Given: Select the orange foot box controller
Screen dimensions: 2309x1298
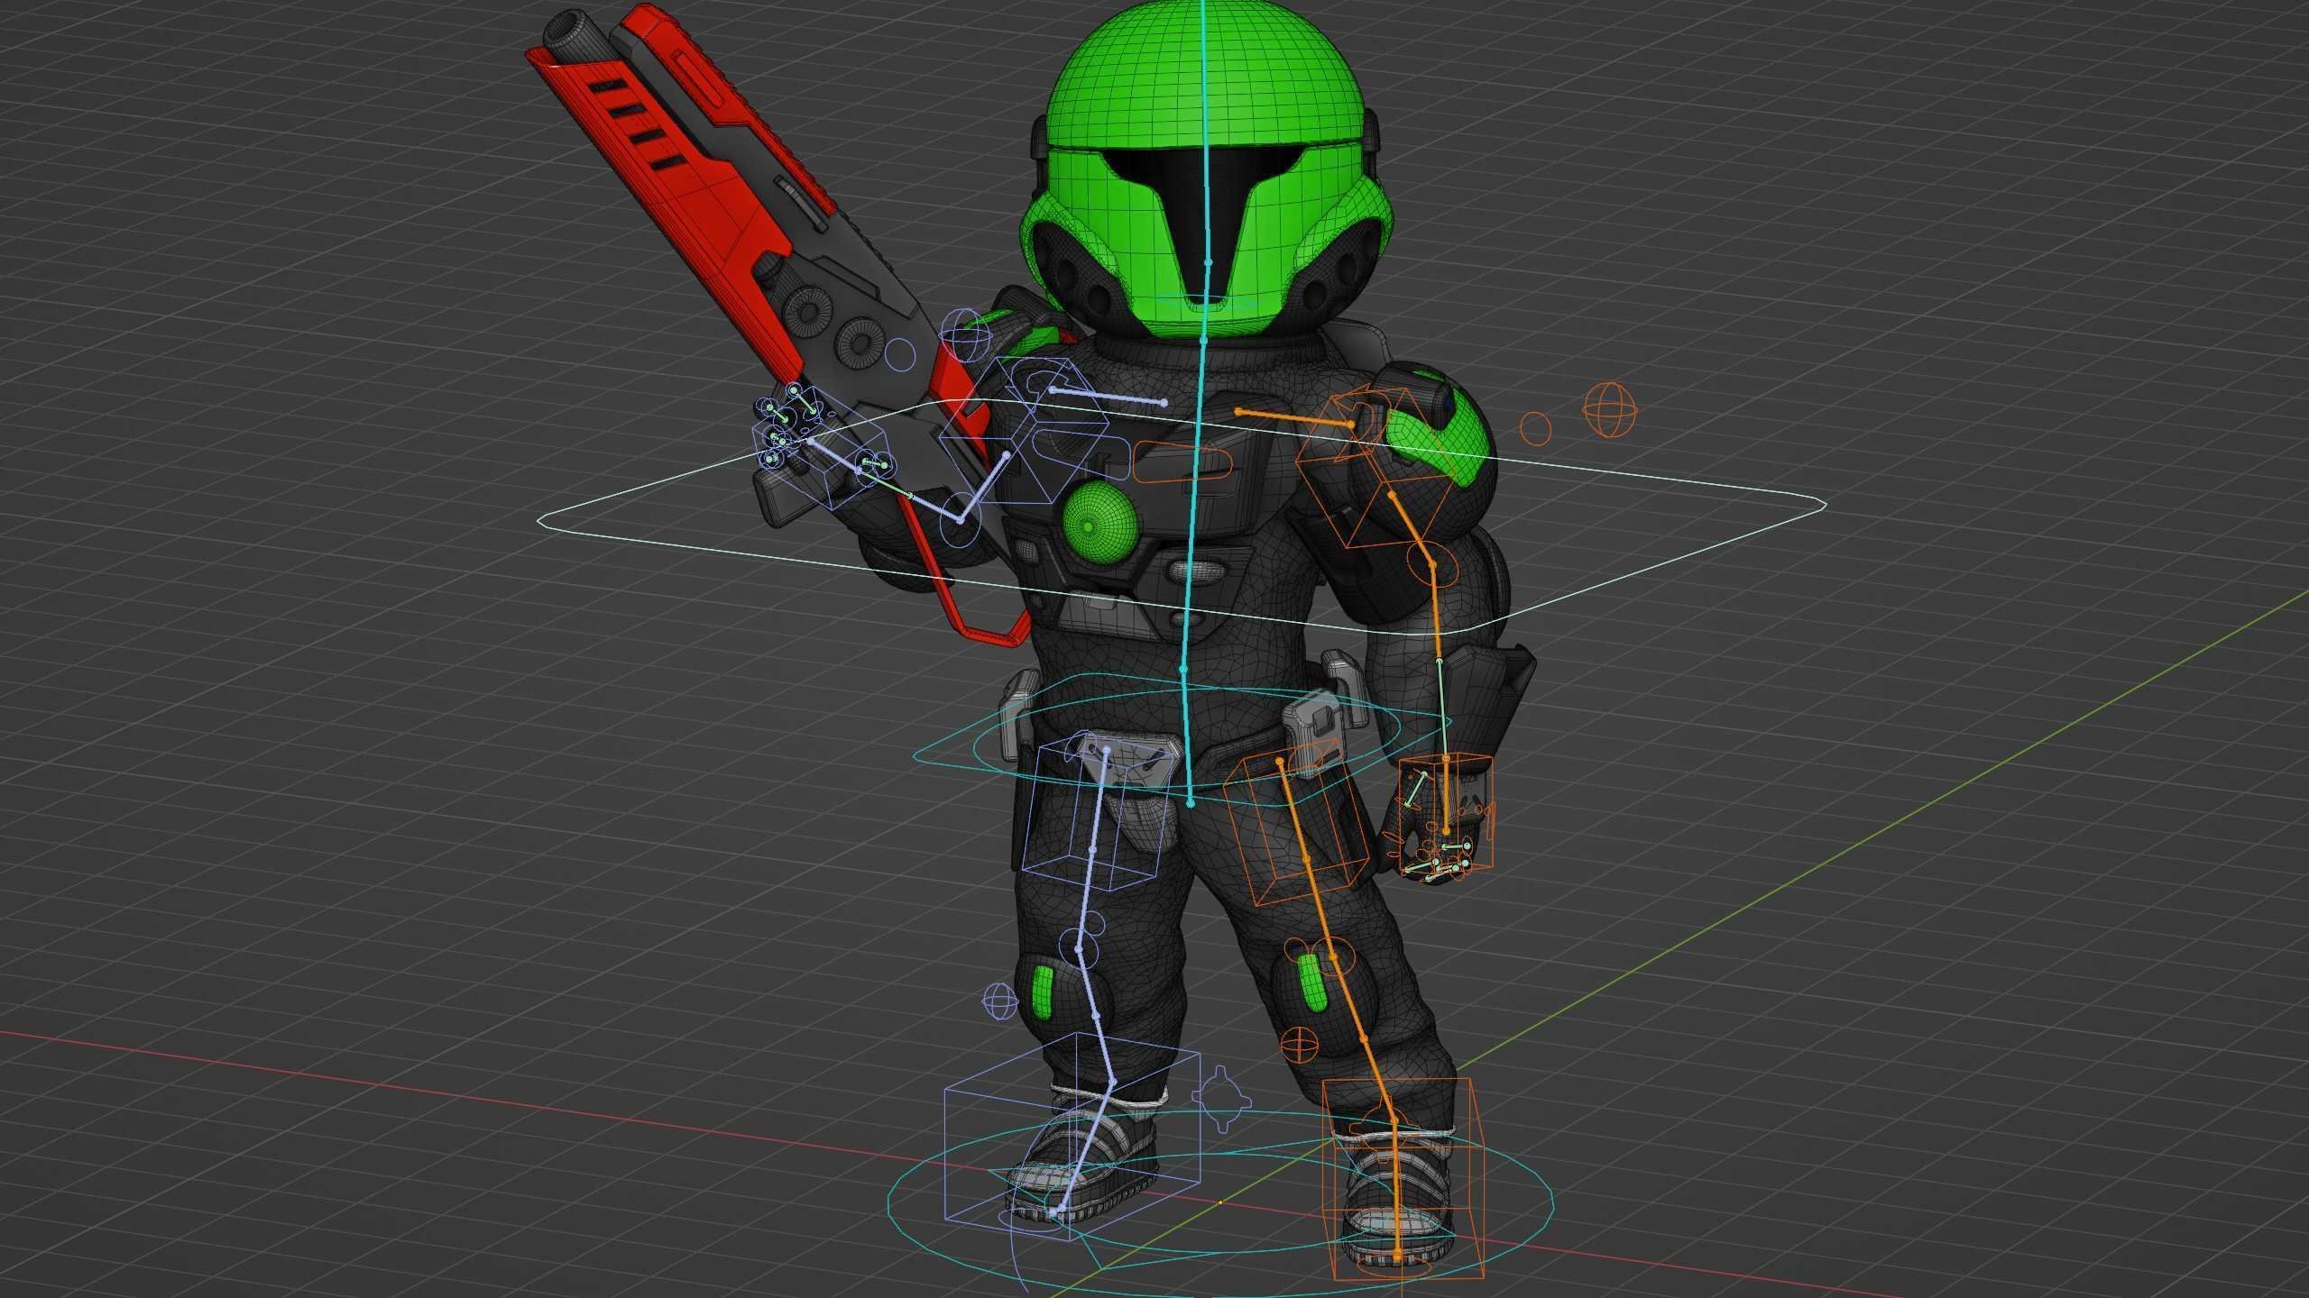Looking at the screenshot, I should click(x=1403, y=1181).
